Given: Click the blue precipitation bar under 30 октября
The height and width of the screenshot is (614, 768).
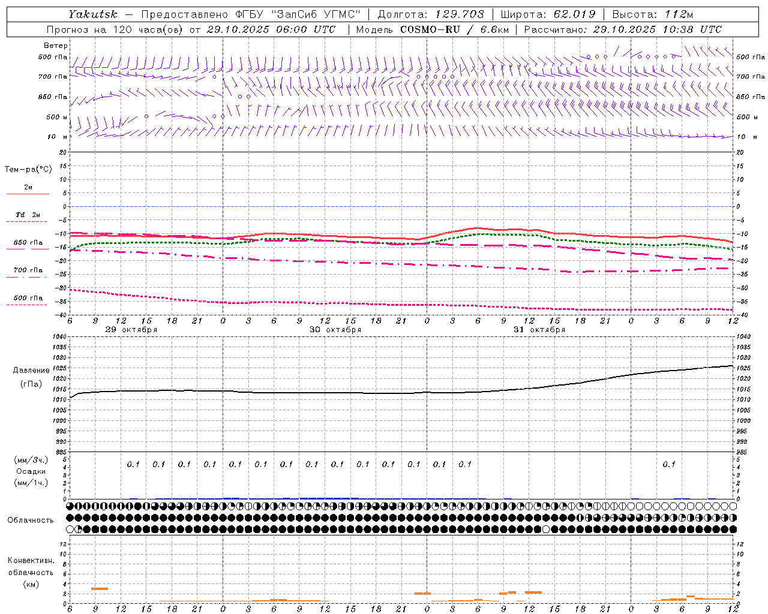Looking at the screenshot, I should pos(329,498).
